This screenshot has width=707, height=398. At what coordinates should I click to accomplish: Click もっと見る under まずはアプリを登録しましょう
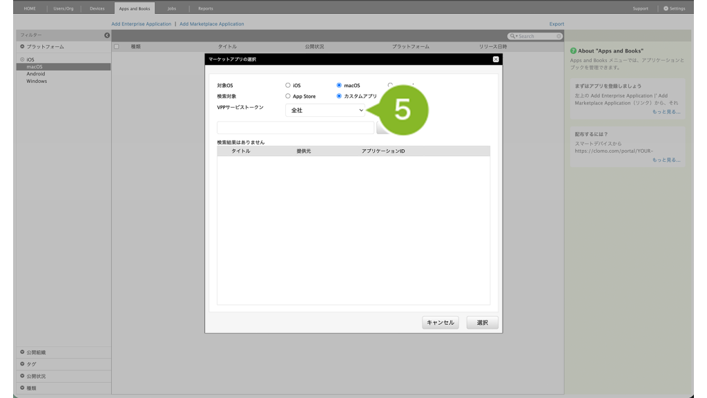tap(666, 112)
